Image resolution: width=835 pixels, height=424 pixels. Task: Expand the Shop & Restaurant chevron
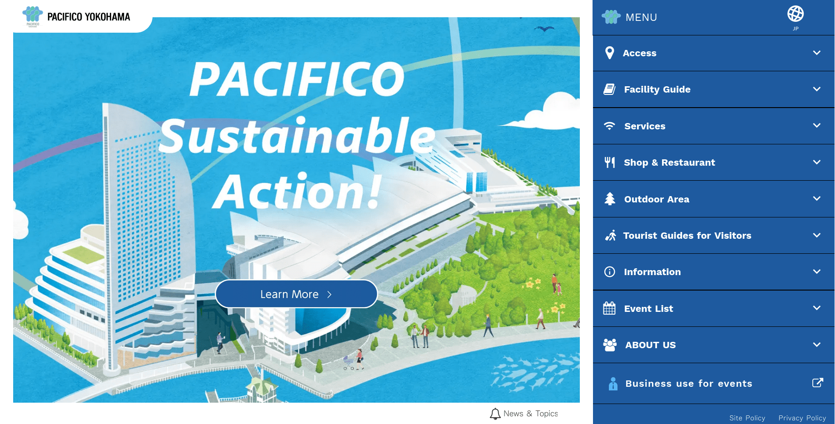816,162
